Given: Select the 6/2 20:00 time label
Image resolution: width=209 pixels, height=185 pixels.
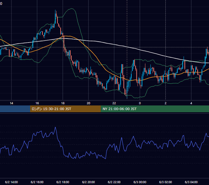Looking at the screenshot, I should [x=89, y=182].
